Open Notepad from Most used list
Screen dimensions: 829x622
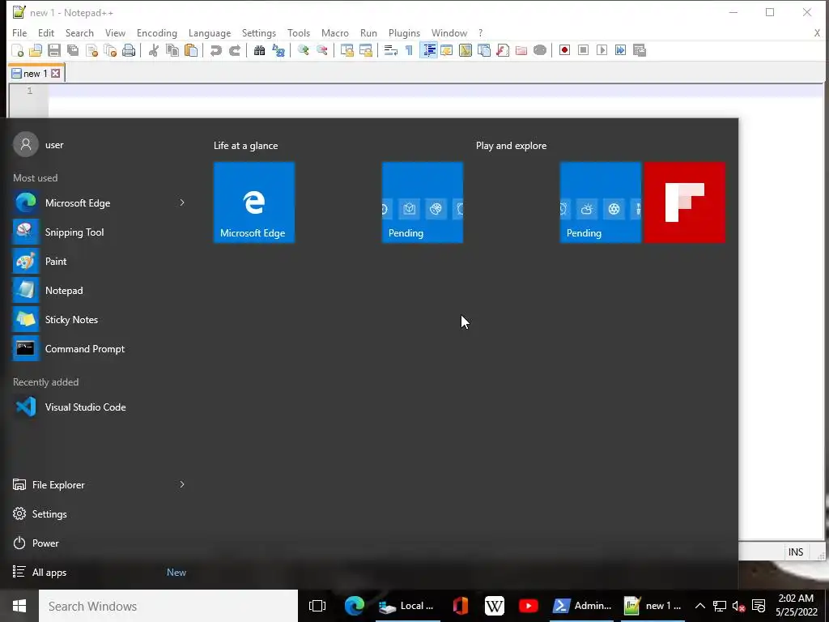point(64,291)
